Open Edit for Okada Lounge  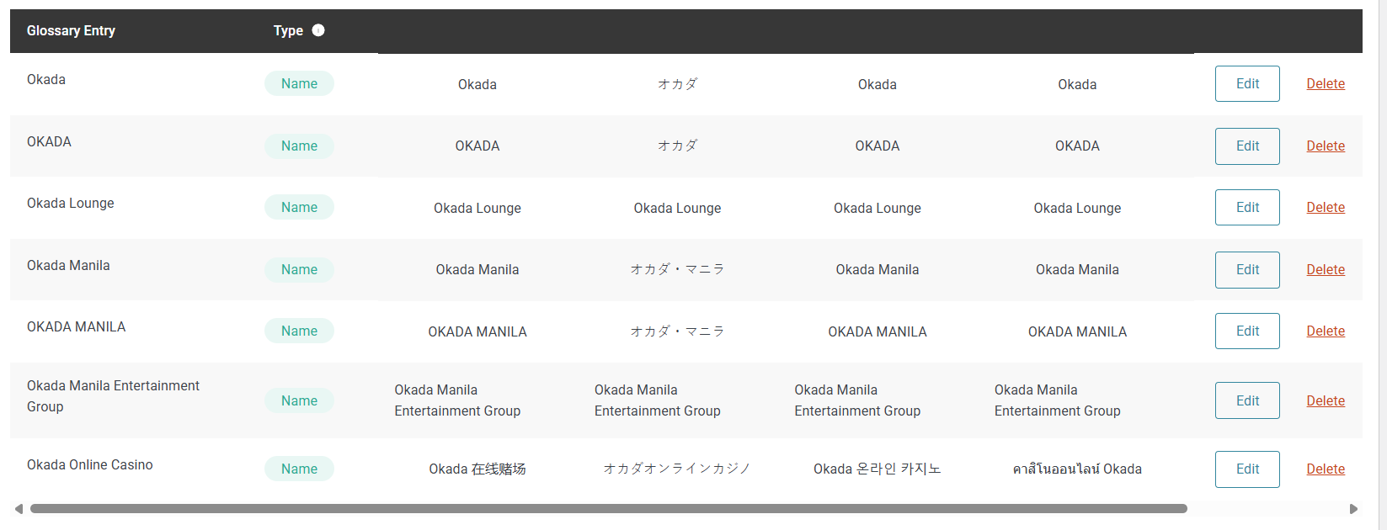[x=1247, y=208]
